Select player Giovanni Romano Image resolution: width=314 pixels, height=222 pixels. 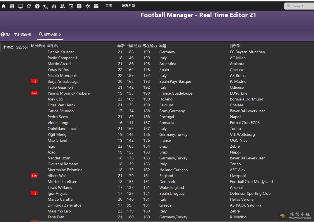pyautogui.click(x=63, y=164)
